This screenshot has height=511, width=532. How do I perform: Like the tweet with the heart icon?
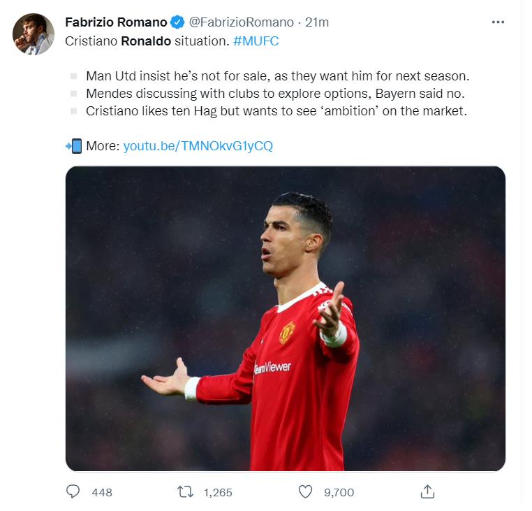pos(305,492)
